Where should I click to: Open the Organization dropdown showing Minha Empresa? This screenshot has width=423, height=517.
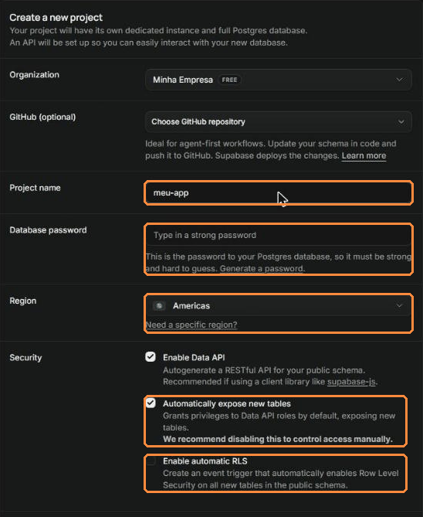279,80
